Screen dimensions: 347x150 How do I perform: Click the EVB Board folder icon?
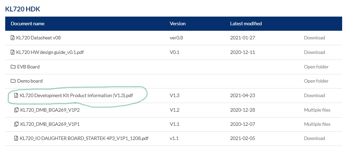pos(13,67)
